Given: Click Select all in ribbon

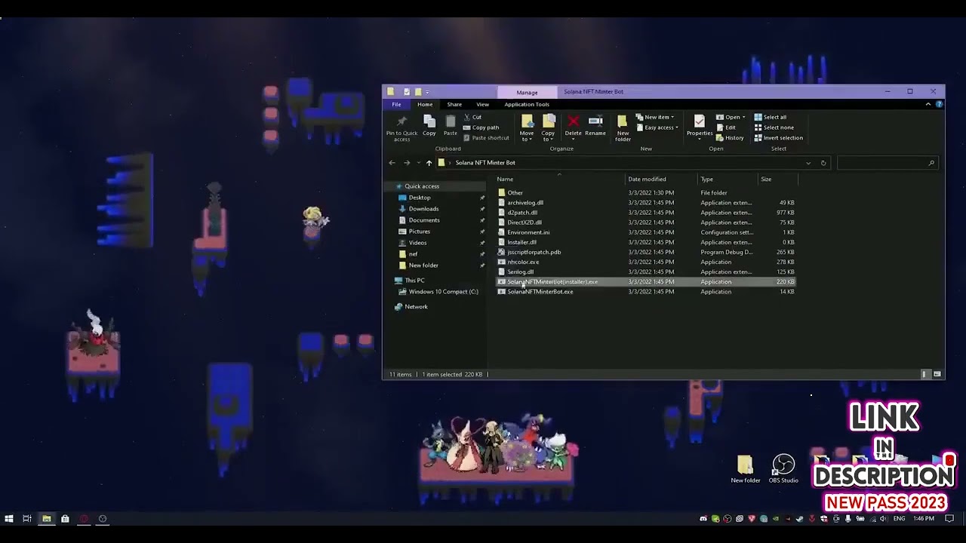Looking at the screenshot, I should coord(770,117).
